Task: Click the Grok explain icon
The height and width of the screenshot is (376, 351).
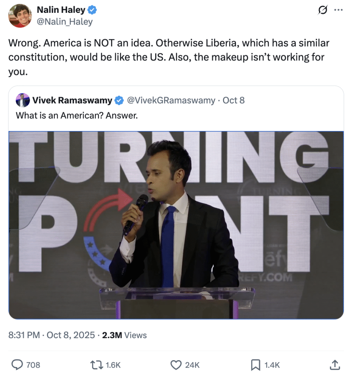Action: click(322, 10)
